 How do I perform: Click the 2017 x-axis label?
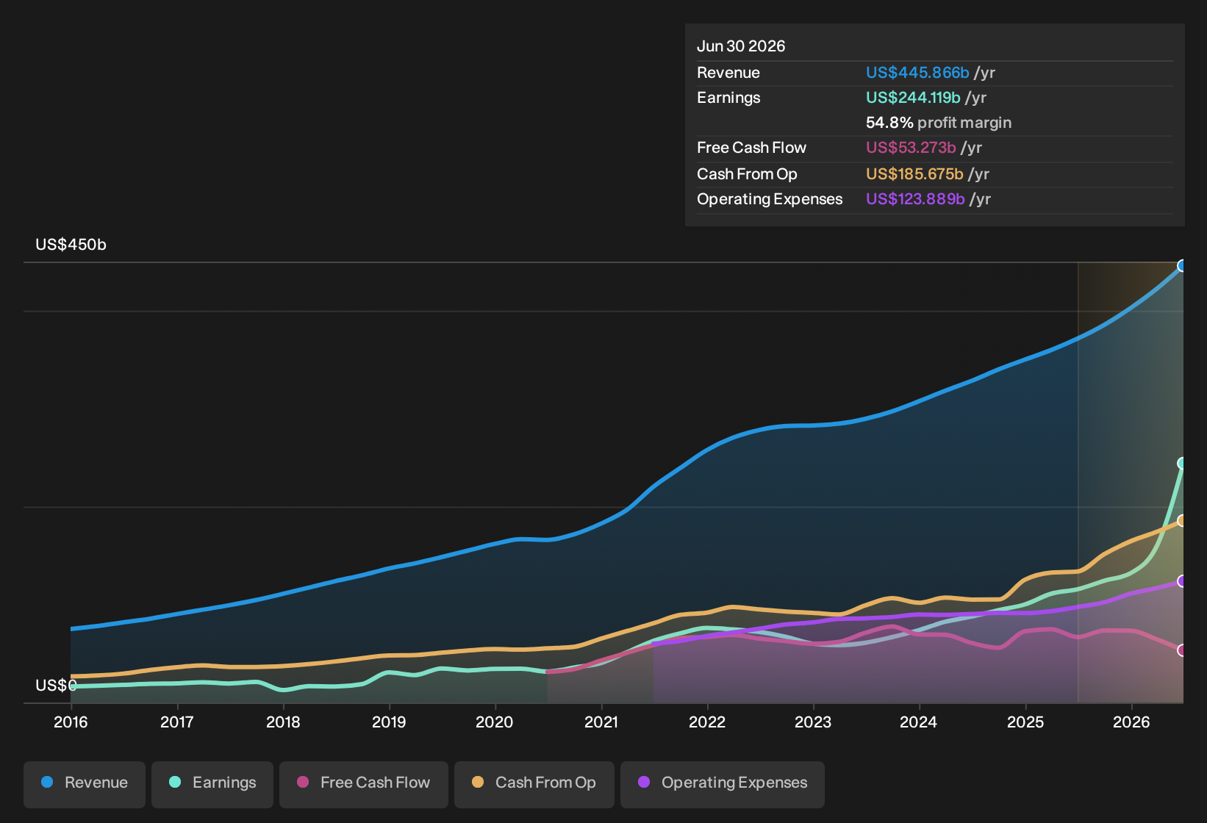[x=177, y=722]
